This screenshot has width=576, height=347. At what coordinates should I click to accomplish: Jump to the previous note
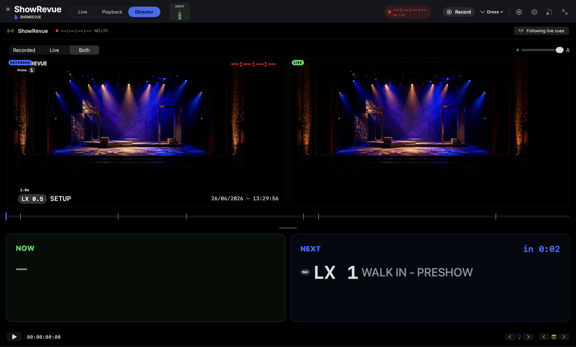tap(544, 337)
